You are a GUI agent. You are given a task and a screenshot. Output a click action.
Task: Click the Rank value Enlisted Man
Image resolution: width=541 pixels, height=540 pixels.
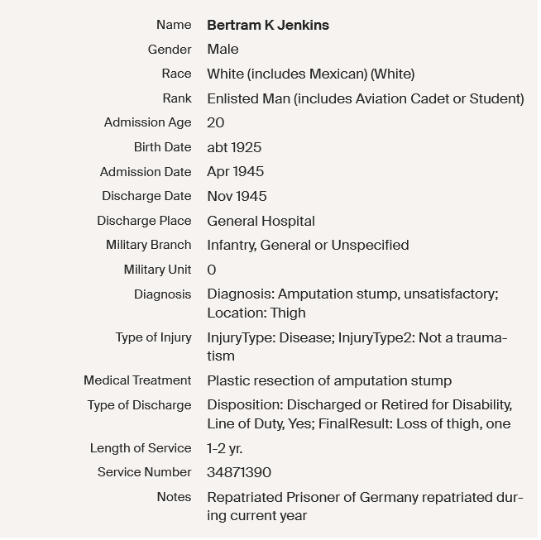(x=365, y=98)
